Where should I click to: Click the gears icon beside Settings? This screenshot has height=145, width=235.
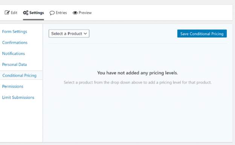click(x=26, y=13)
